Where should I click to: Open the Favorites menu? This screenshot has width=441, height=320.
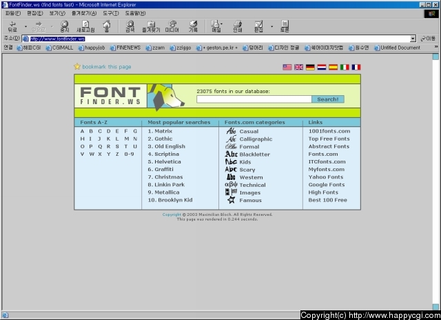[84, 13]
